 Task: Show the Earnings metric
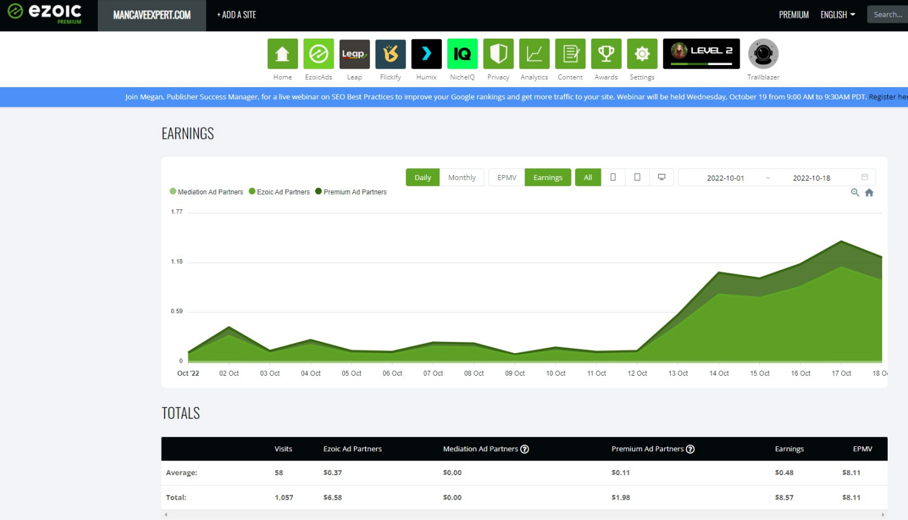point(548,177)
